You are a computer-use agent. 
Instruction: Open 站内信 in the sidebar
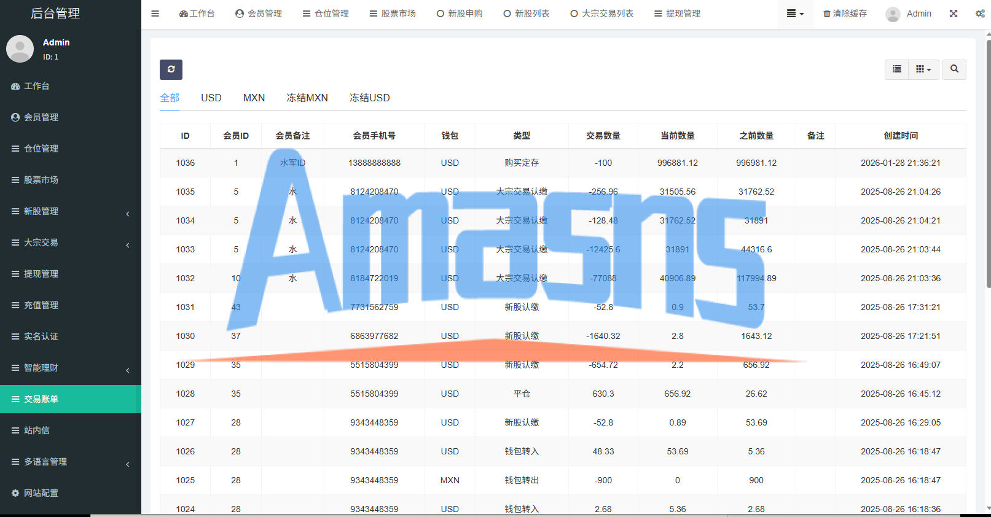coord(71,430)
